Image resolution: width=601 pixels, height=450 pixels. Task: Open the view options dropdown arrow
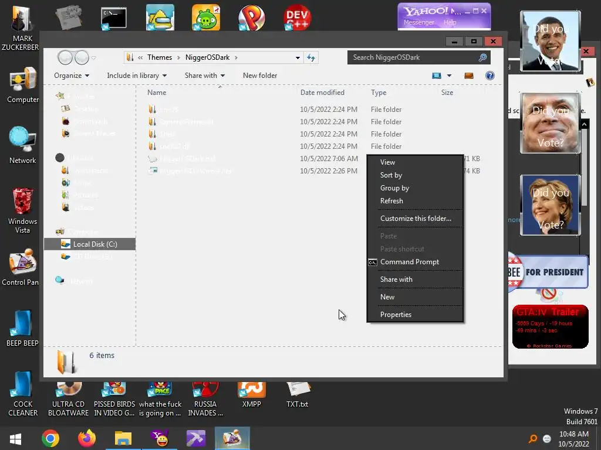(x=449, y=76)
